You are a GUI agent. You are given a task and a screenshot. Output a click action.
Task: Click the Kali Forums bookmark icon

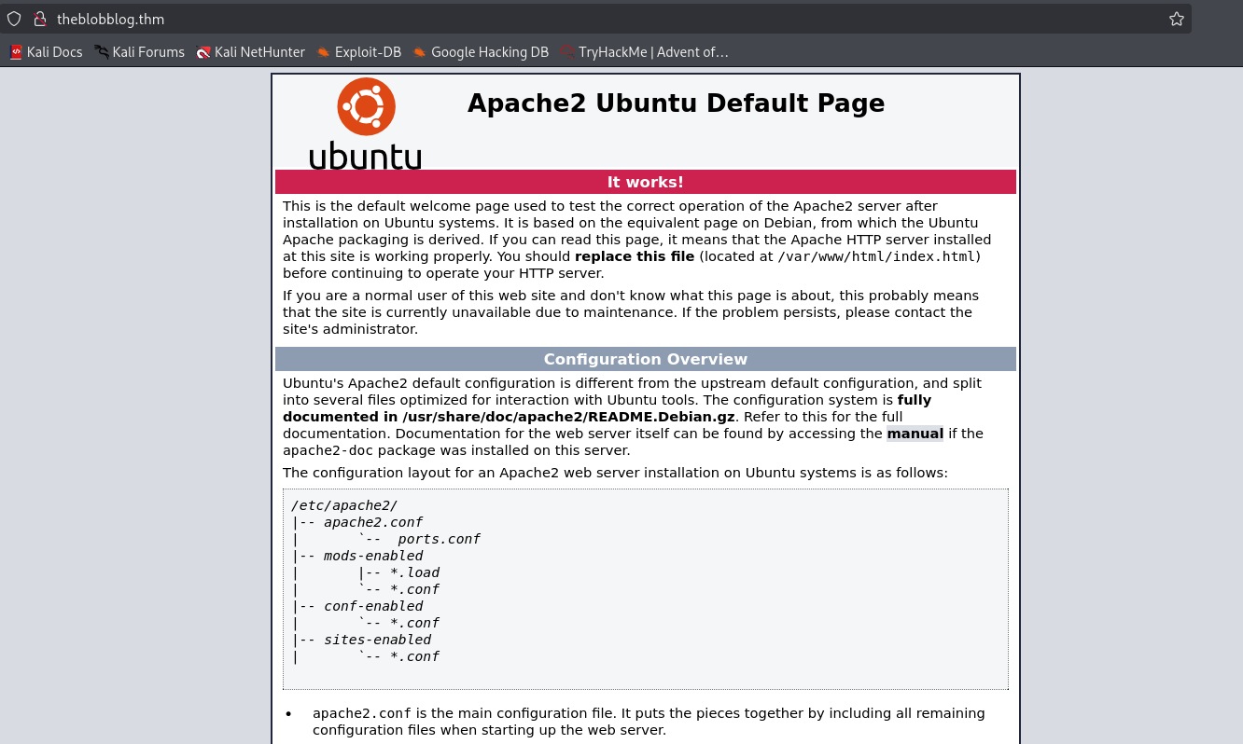[102, 52]
